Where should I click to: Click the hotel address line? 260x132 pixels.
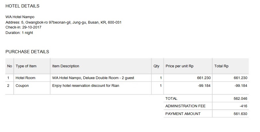[63, 22]
